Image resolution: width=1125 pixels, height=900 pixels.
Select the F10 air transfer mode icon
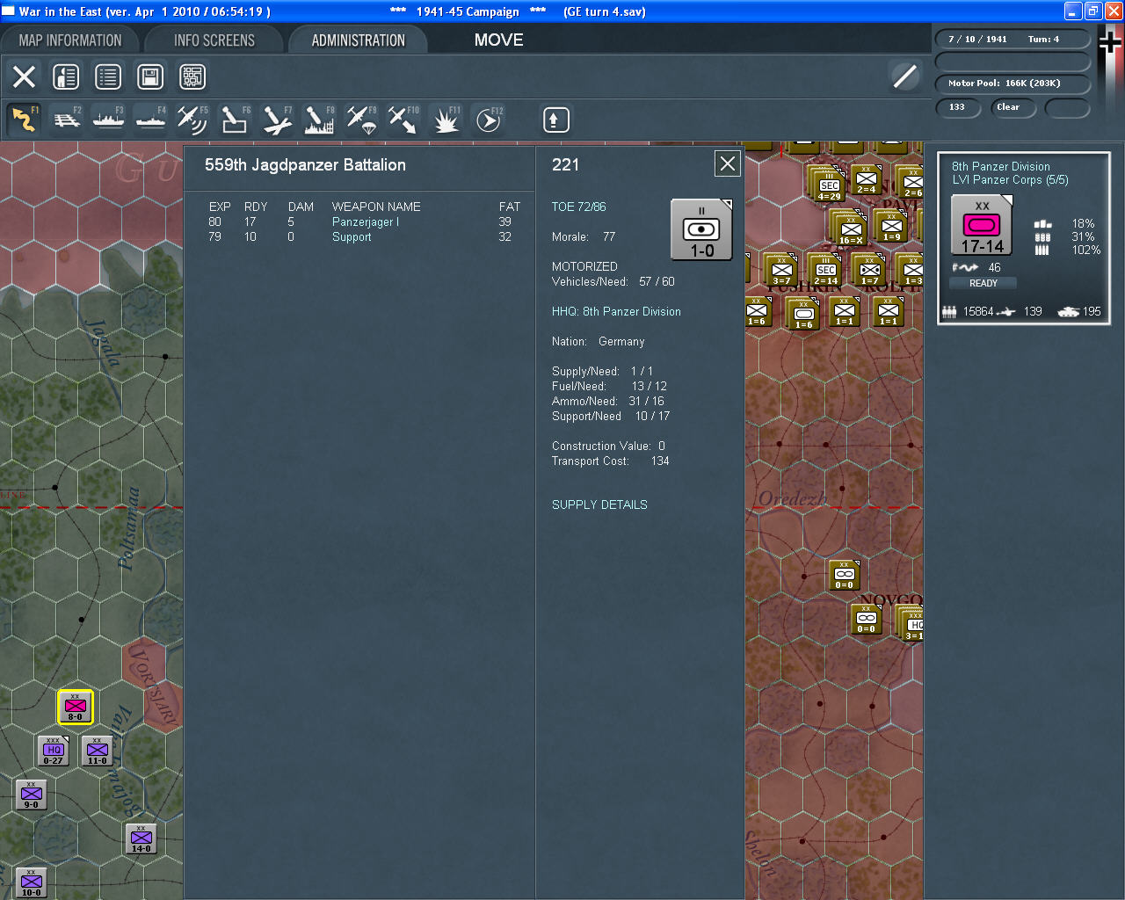pos(403,120)
